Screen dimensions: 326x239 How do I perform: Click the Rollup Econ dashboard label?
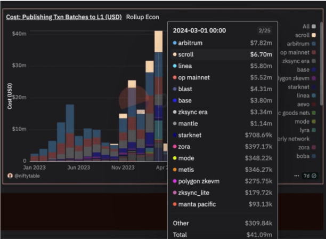[x=143, y=17]
